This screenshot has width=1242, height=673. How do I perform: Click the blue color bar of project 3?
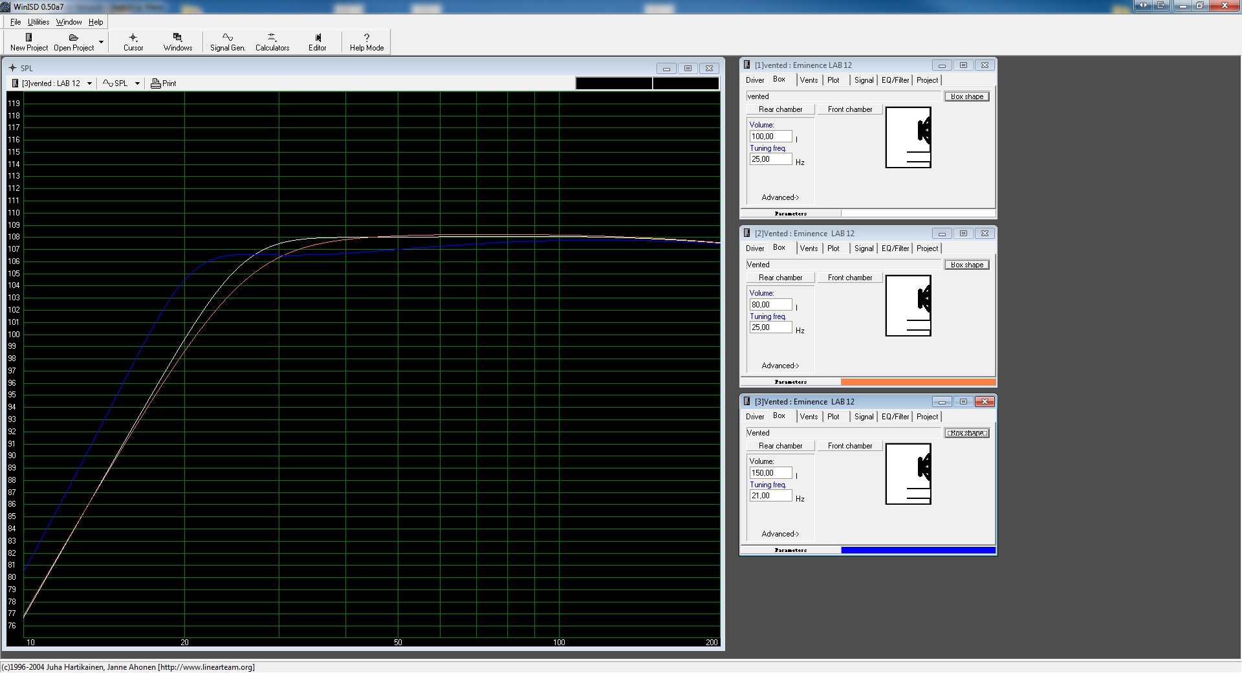pos(917,550)
